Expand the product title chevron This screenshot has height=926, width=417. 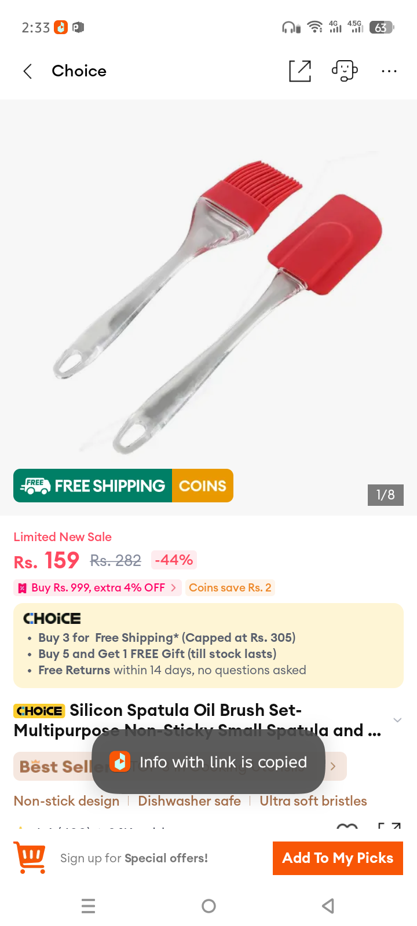[397, 720]
